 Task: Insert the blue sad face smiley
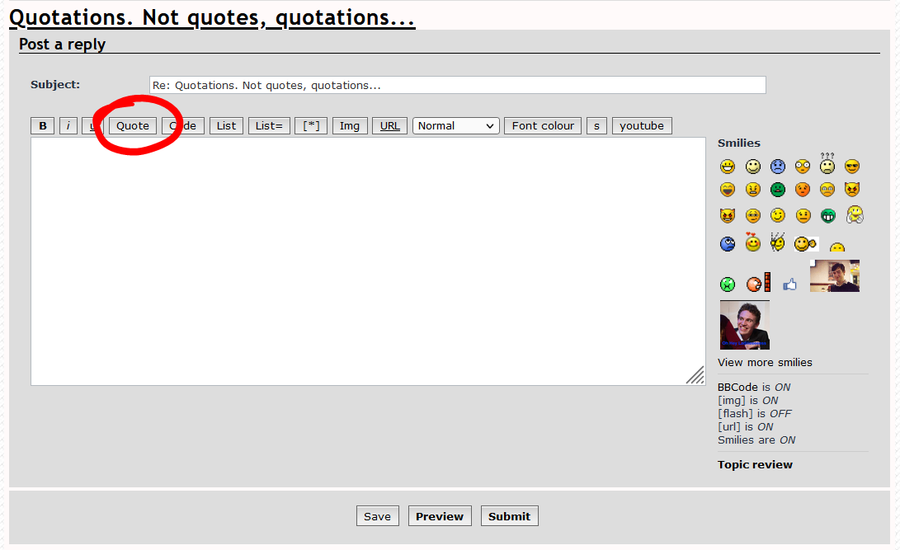(777, 167)
